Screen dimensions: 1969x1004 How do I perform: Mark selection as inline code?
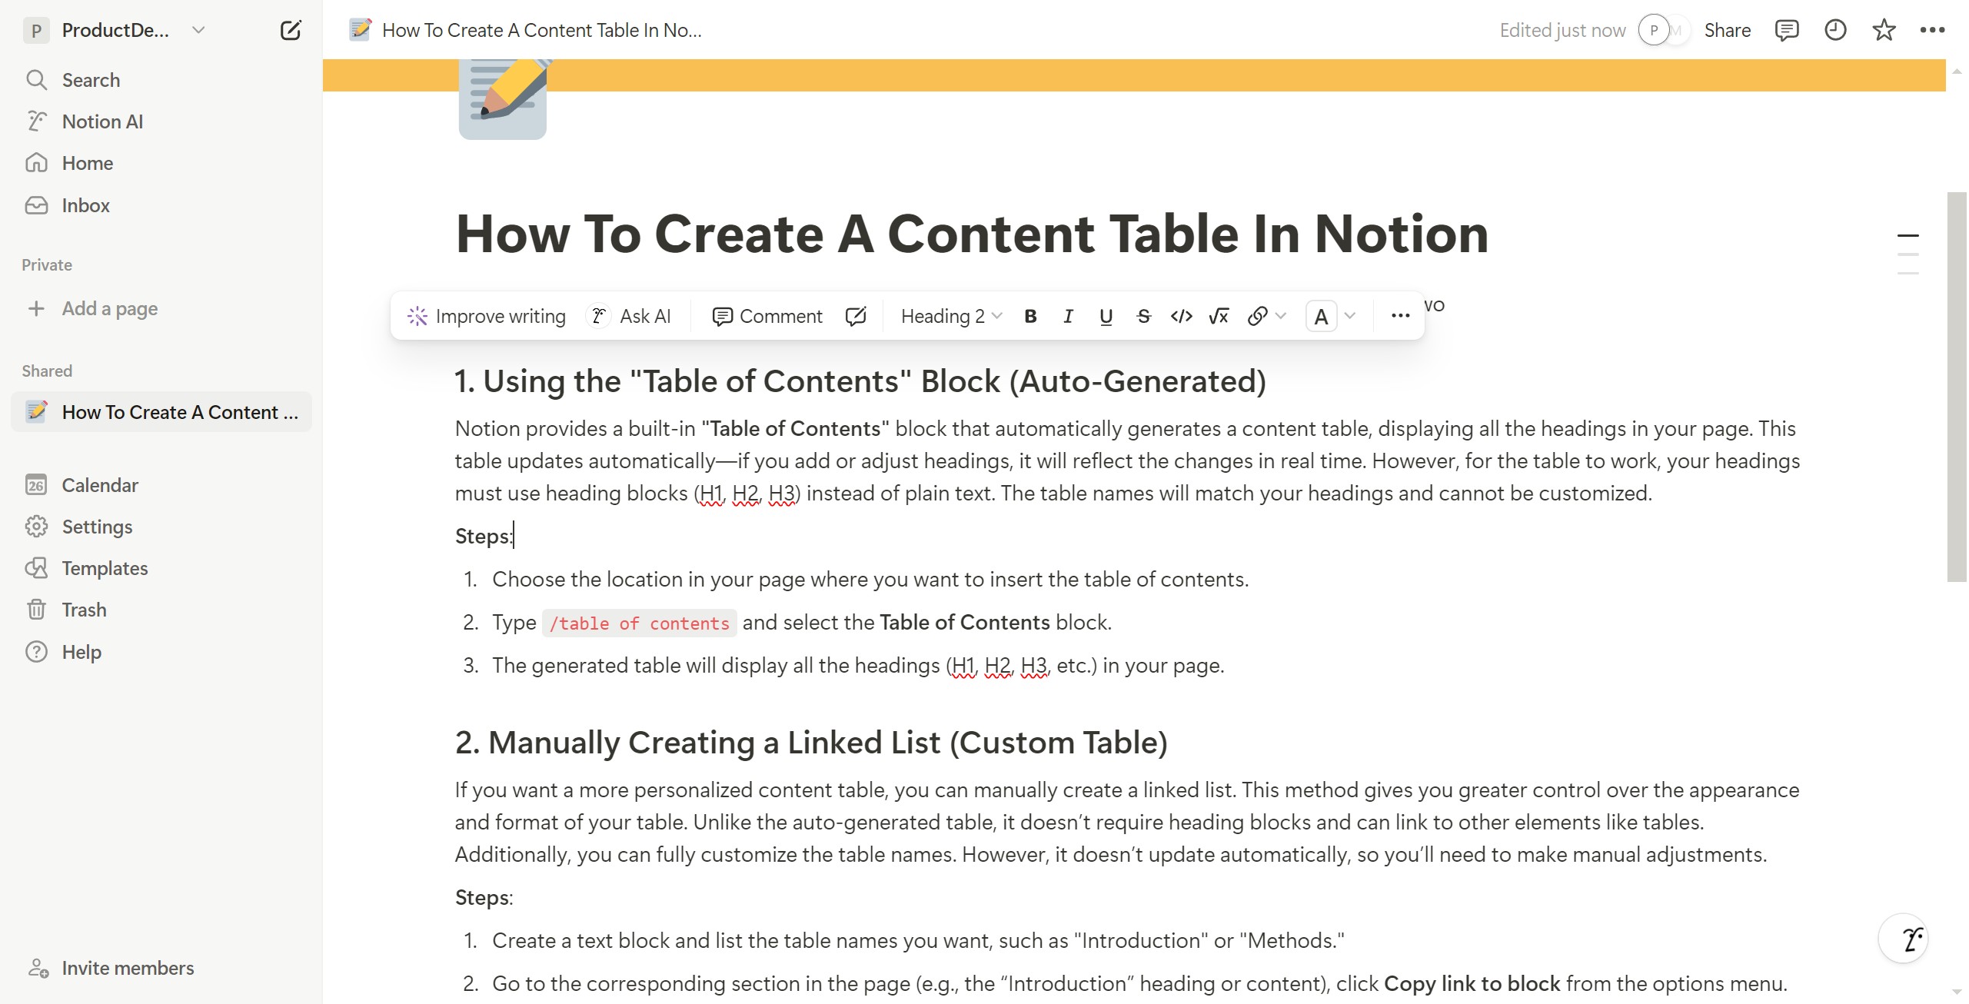[1181, 316]
